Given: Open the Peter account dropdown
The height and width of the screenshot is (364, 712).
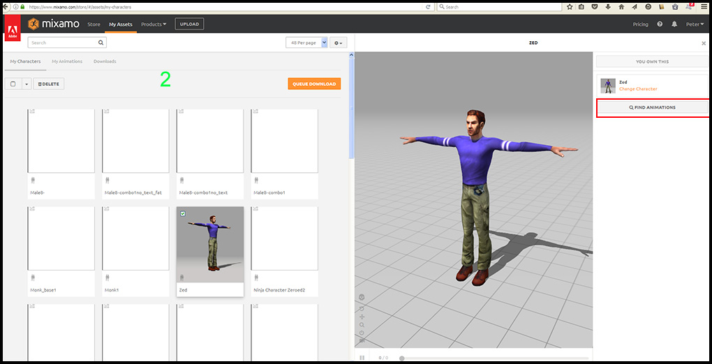Looking at the screenshot, I should [695, 24].
